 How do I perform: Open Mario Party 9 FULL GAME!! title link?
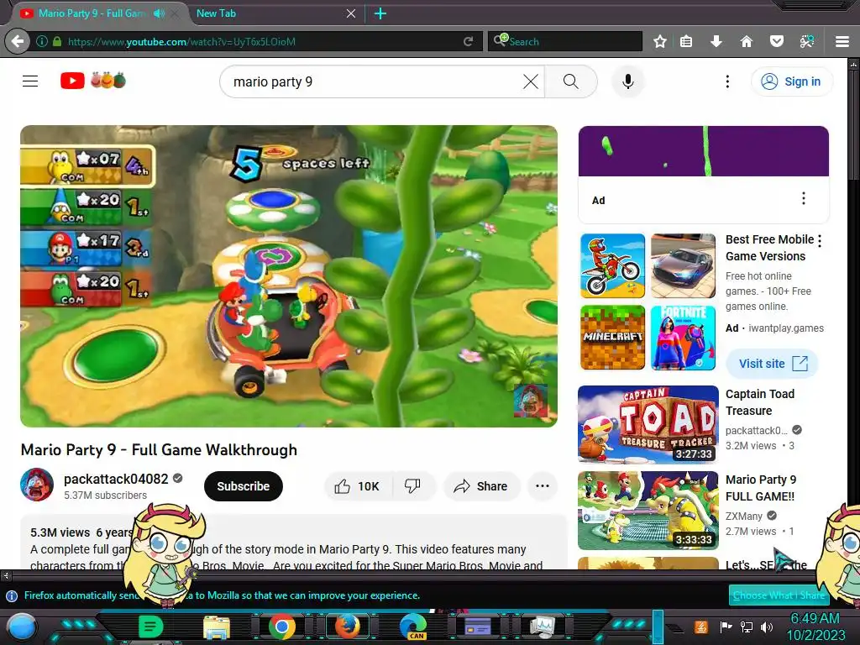coord(760,488)
